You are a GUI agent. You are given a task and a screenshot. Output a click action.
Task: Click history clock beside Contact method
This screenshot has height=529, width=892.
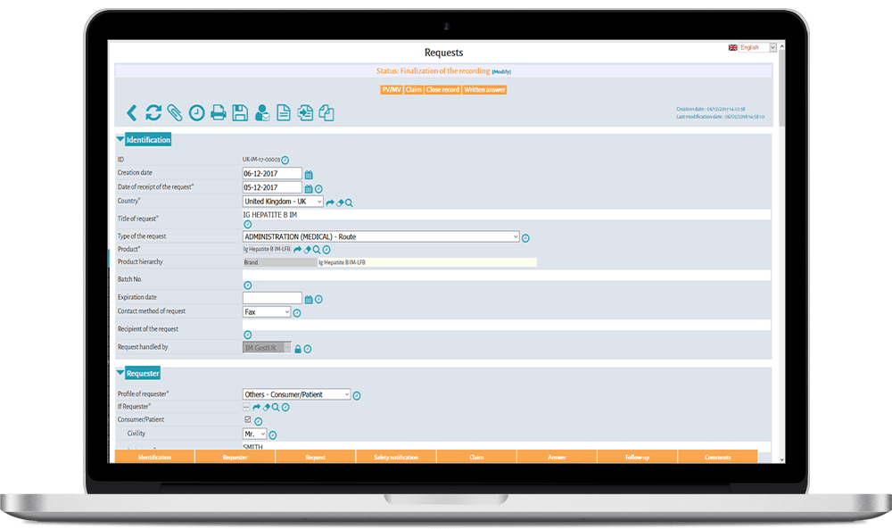click(297, 313)
